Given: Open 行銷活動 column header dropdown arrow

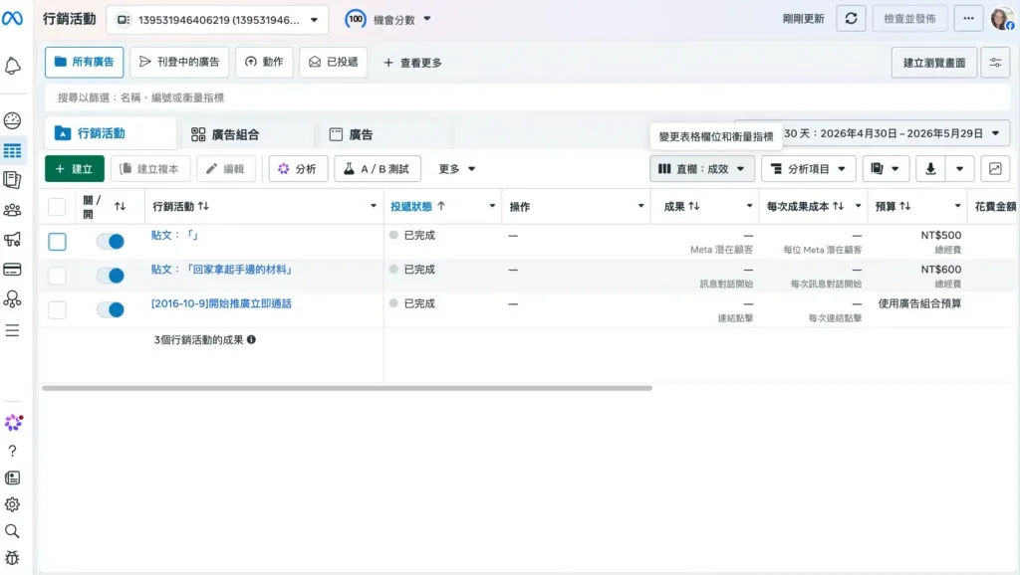Looking at the screenshot, I should (x=374, y=206).
